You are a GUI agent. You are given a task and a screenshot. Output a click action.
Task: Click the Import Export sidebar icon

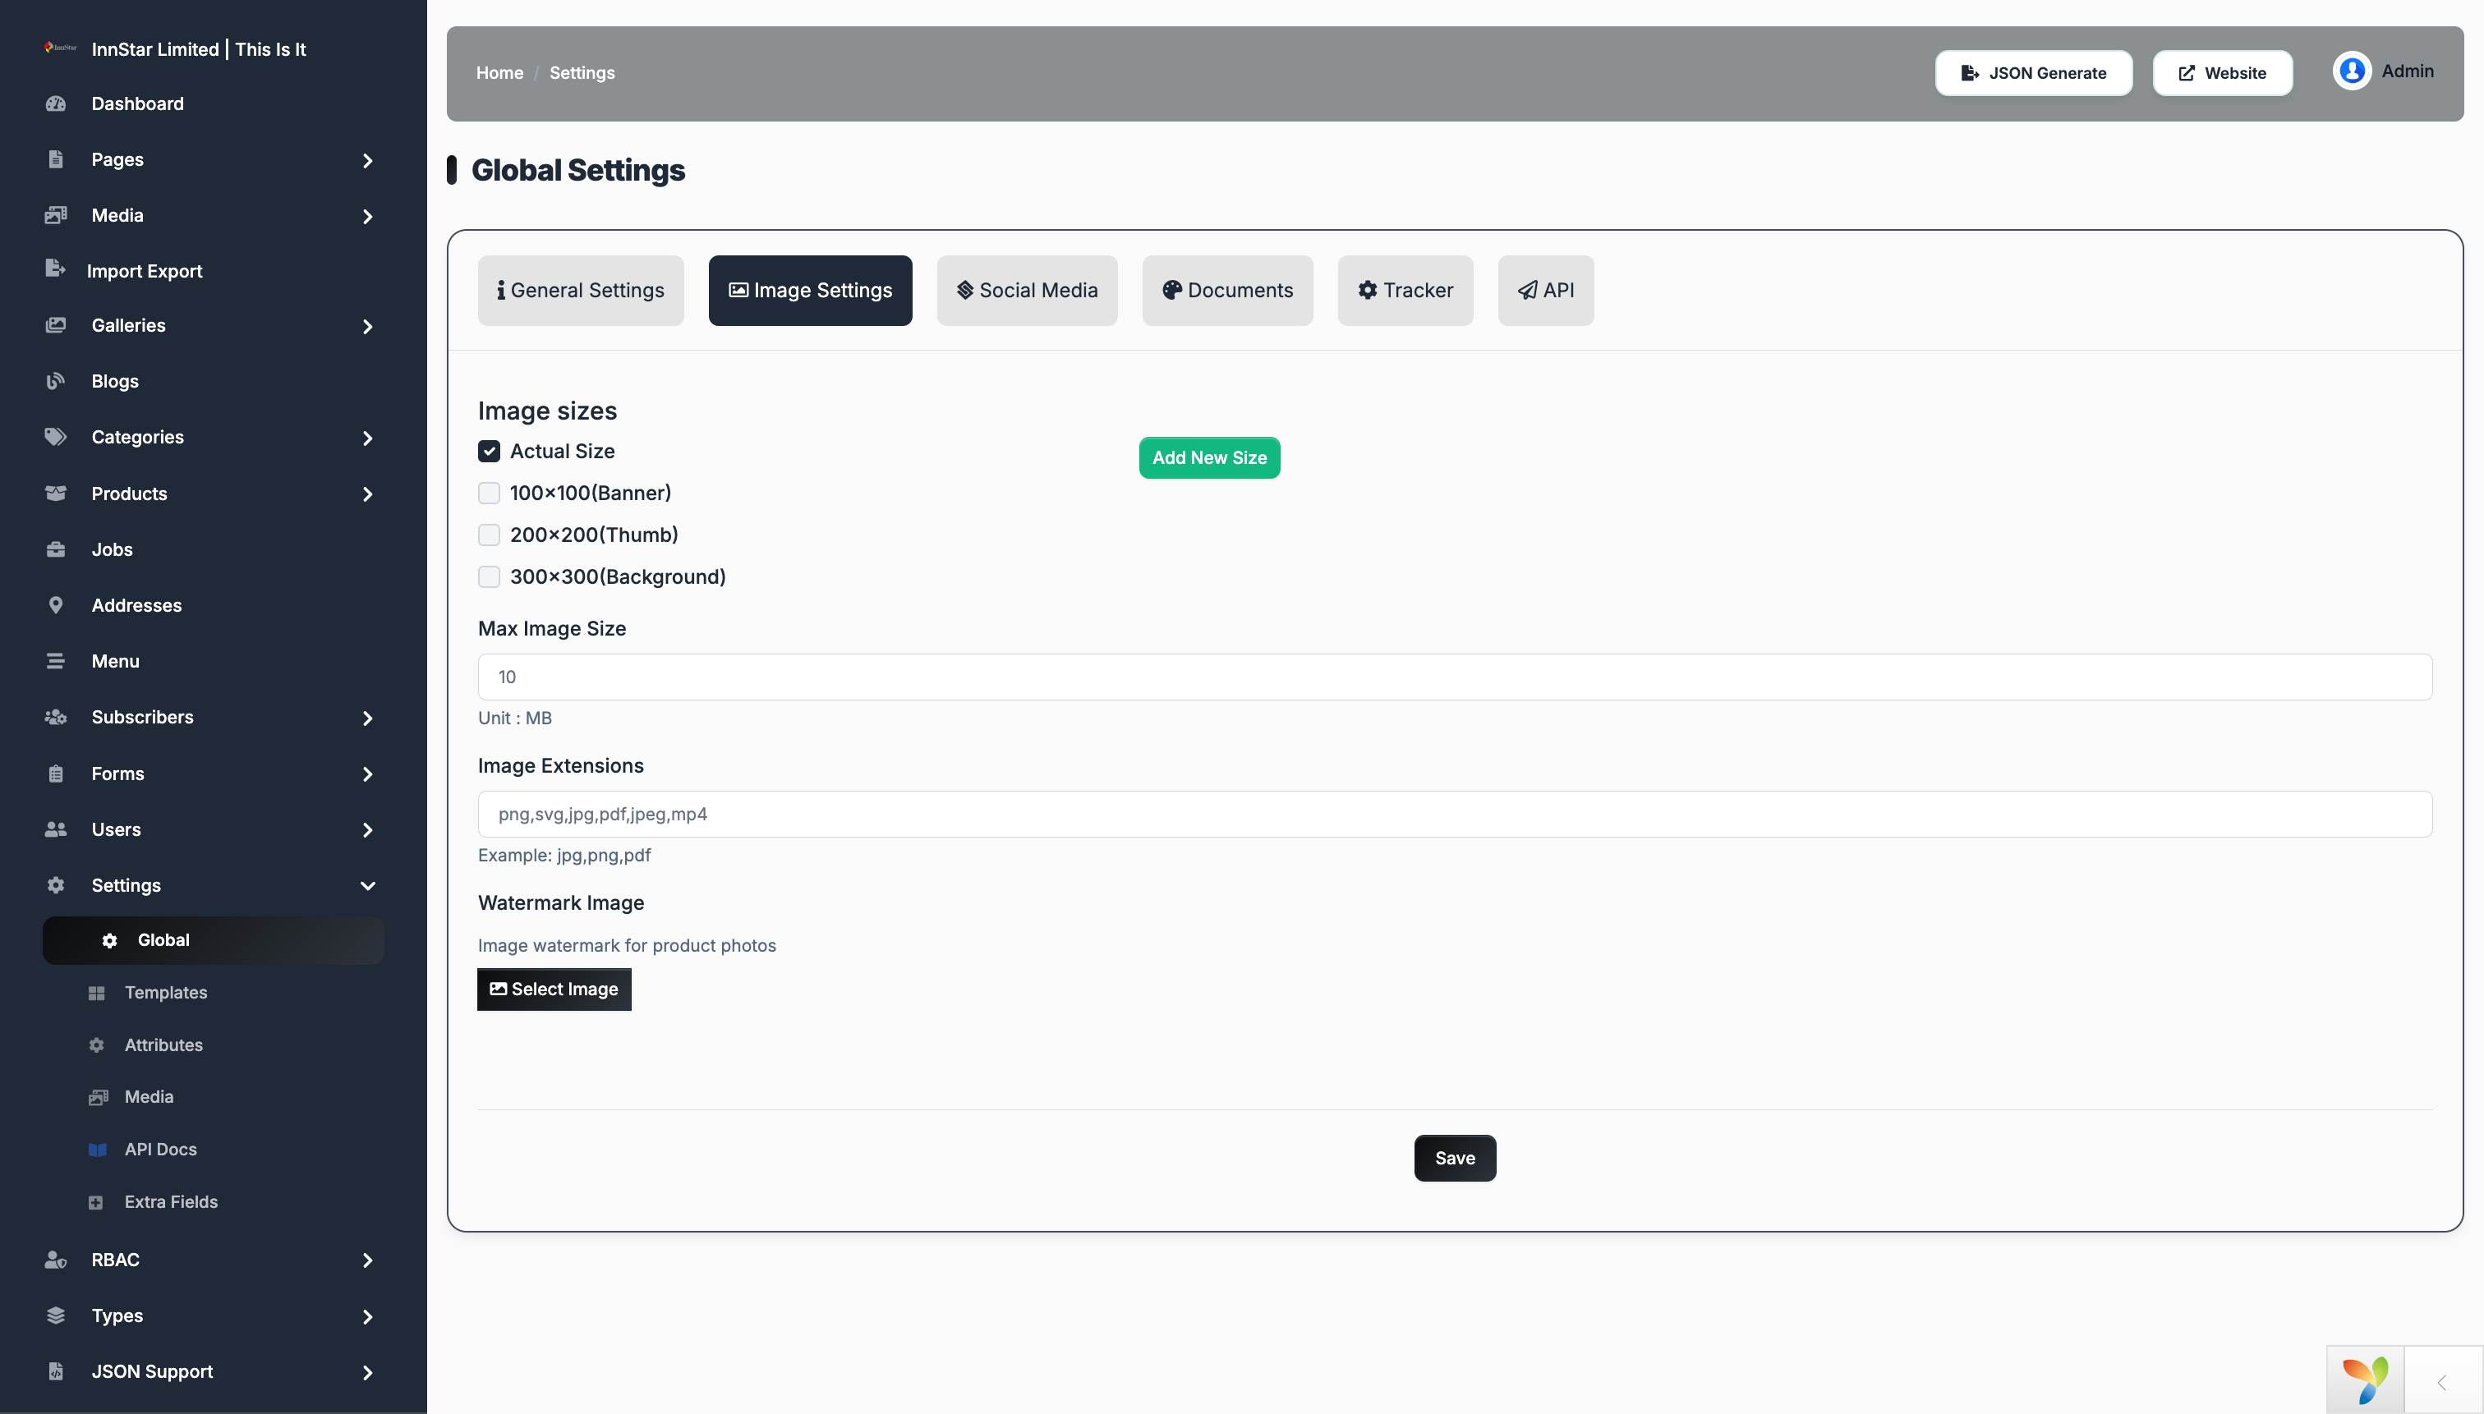(x=55, y=269)
